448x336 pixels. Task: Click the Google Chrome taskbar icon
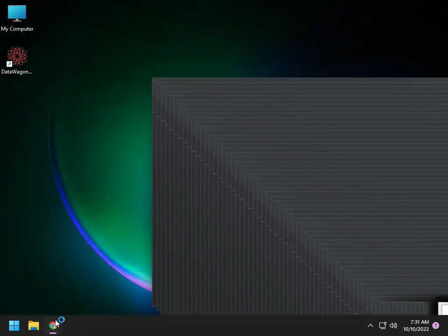coord(53,325)
